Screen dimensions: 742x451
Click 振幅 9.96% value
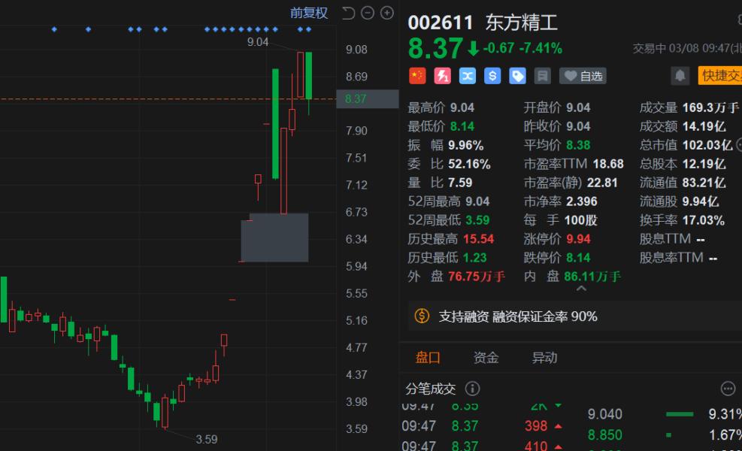click(x=465, y=145)
